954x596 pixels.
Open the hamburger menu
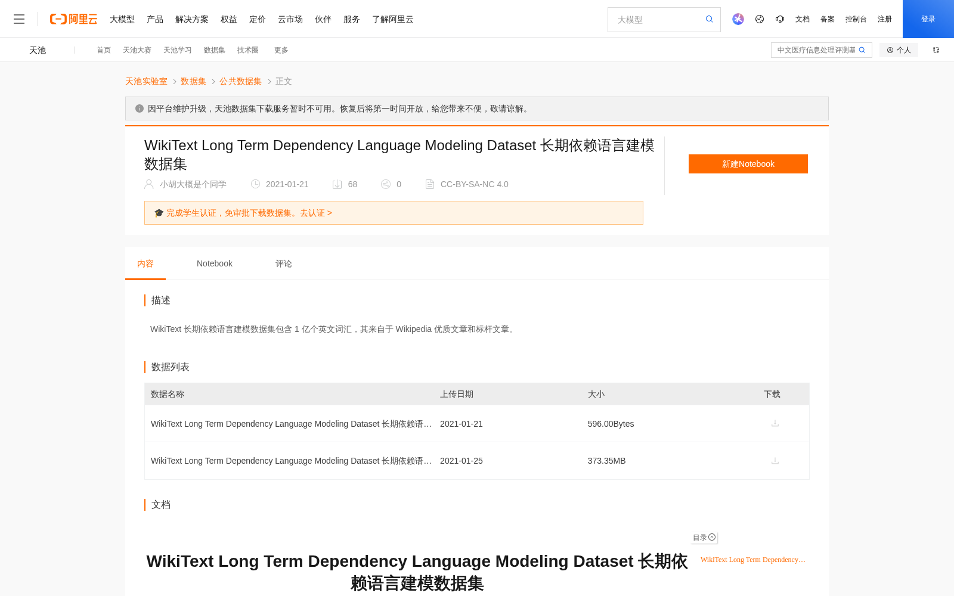(x=19, y=19)
